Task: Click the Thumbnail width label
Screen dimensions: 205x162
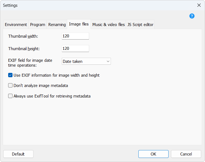Action: point(23,36)
